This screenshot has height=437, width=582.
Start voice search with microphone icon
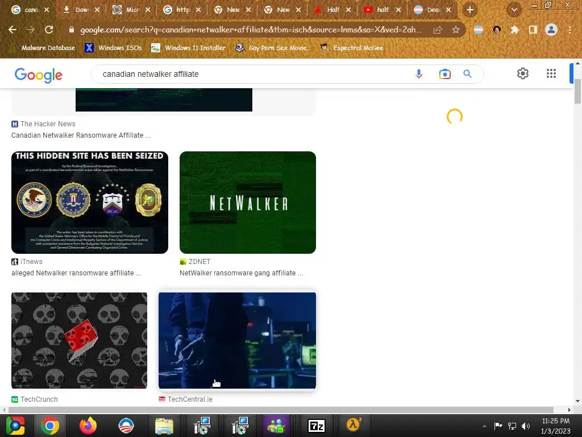419,74
